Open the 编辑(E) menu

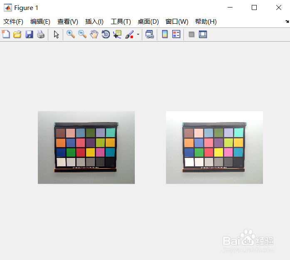[40, 22]
